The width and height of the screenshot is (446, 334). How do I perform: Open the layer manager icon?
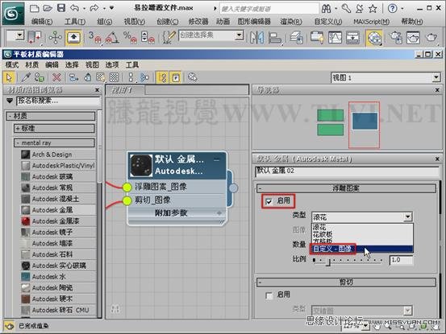296,38
